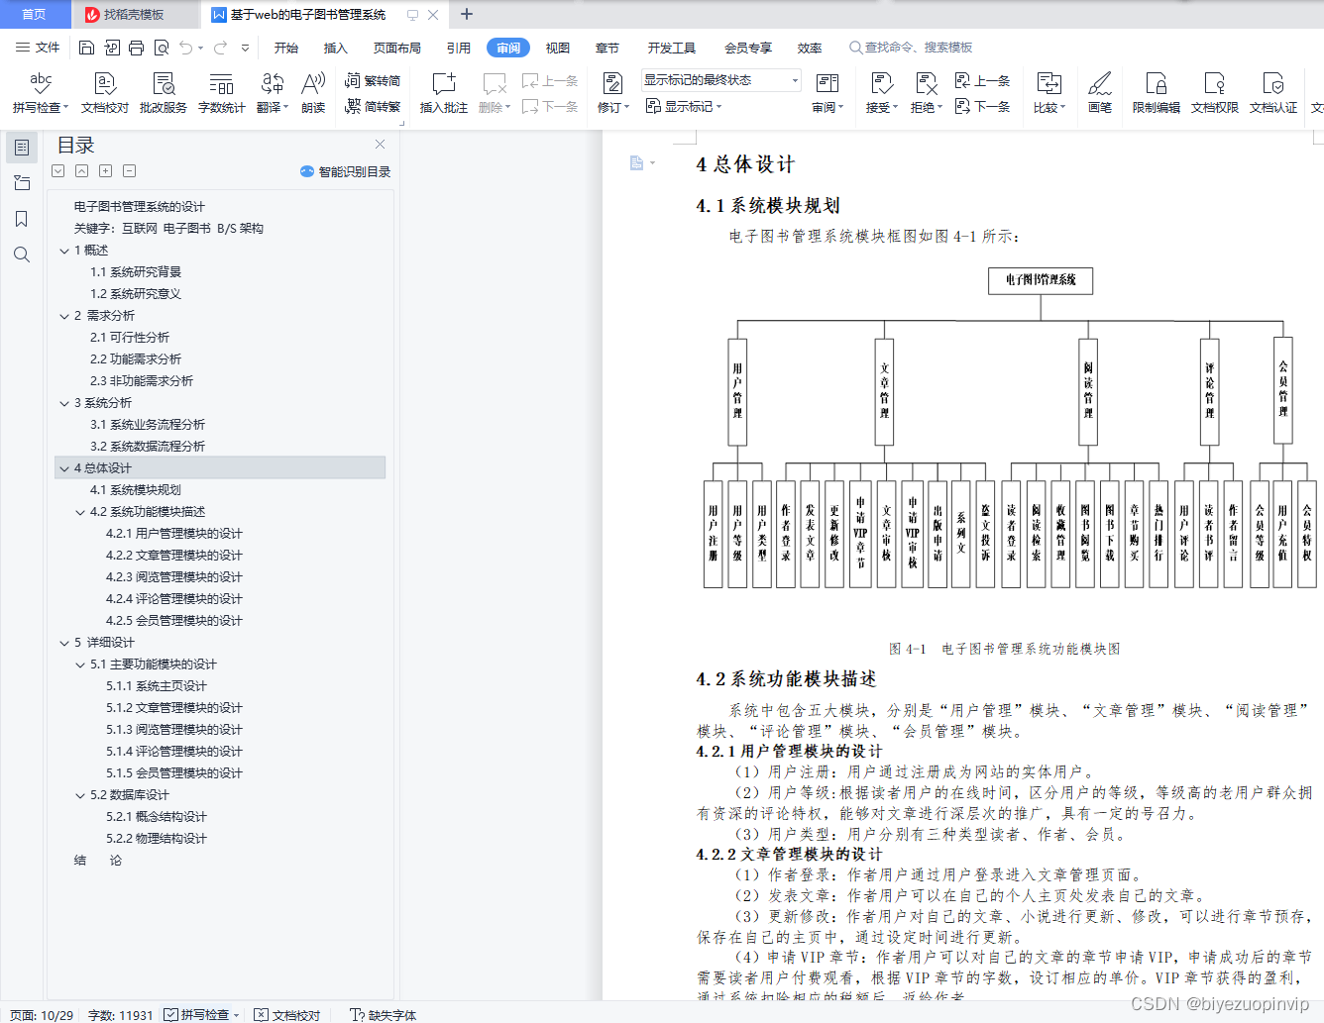
Task: Click the outline view icon in left sidebar
Action: pos(22,147)
